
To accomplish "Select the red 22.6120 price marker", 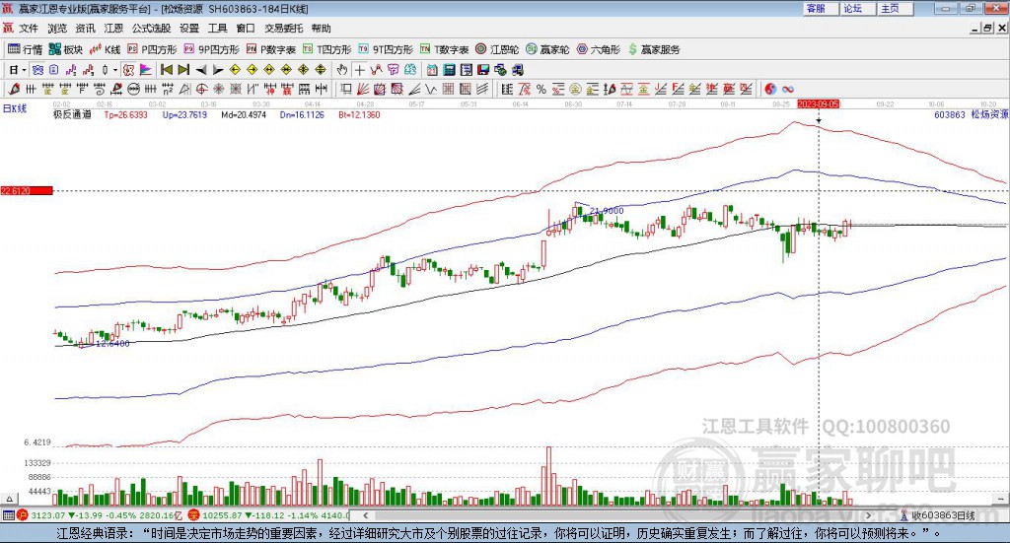I will (x=27, y=191).
